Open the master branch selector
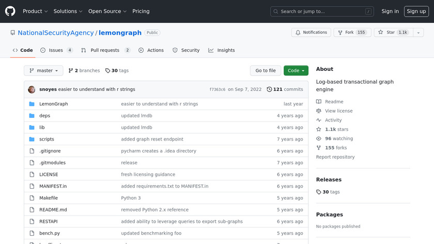 43,70
